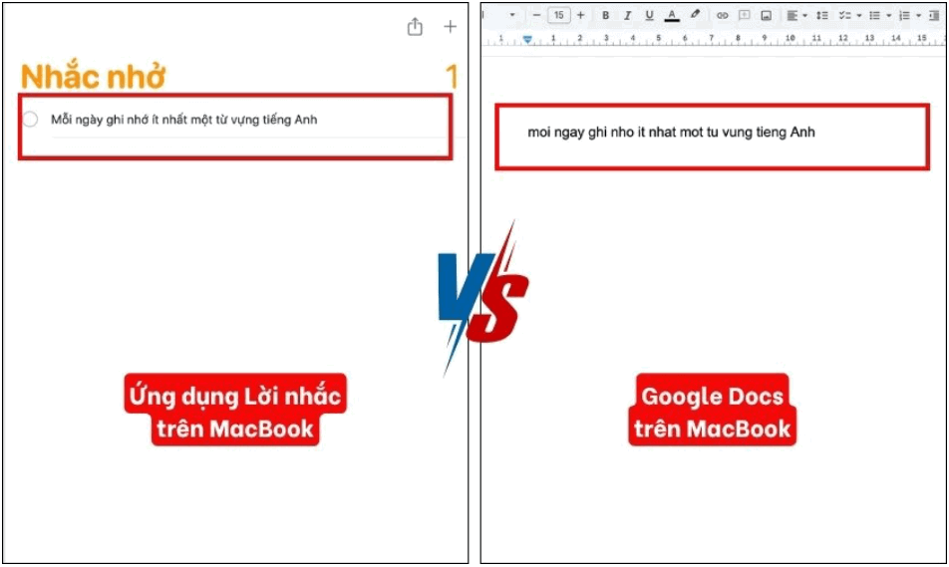Toggle bold formatting
Viewport: 949px width, 567px height.
coord(605,16)
